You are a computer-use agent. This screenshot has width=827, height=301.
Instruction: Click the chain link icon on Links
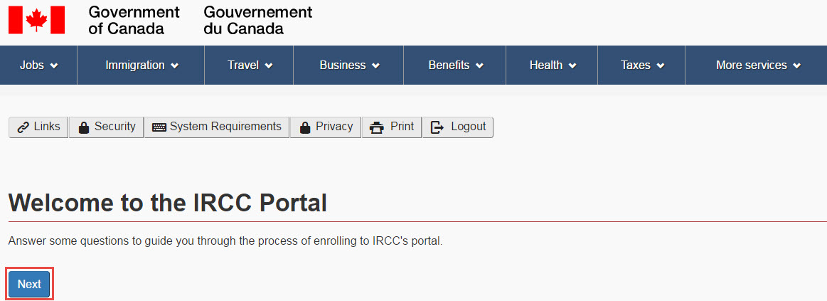click(23, 127)
